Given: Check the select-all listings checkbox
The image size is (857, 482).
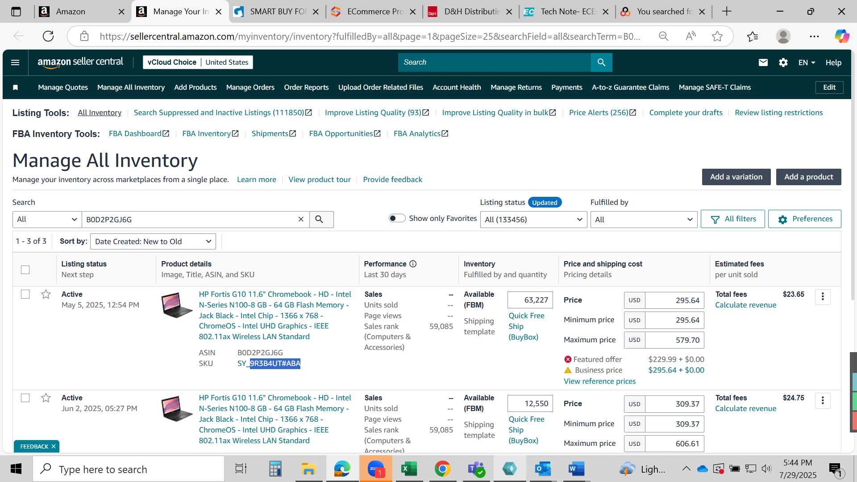Looking at the screenshot, I should 25,270.
